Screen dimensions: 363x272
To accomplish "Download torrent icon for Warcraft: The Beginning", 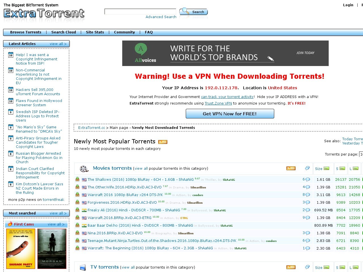I will click(77, 248).
